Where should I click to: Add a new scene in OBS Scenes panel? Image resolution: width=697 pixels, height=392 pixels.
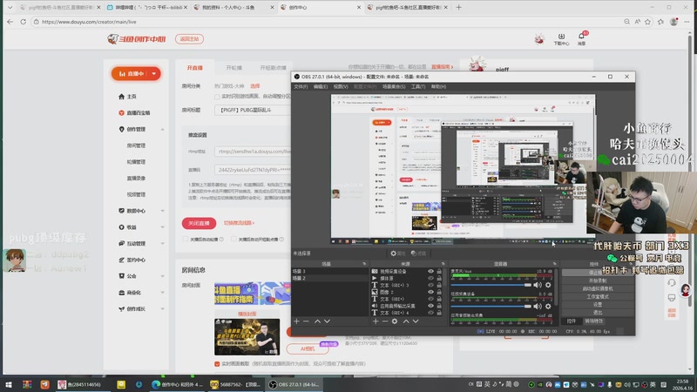(x=296, y=321)
